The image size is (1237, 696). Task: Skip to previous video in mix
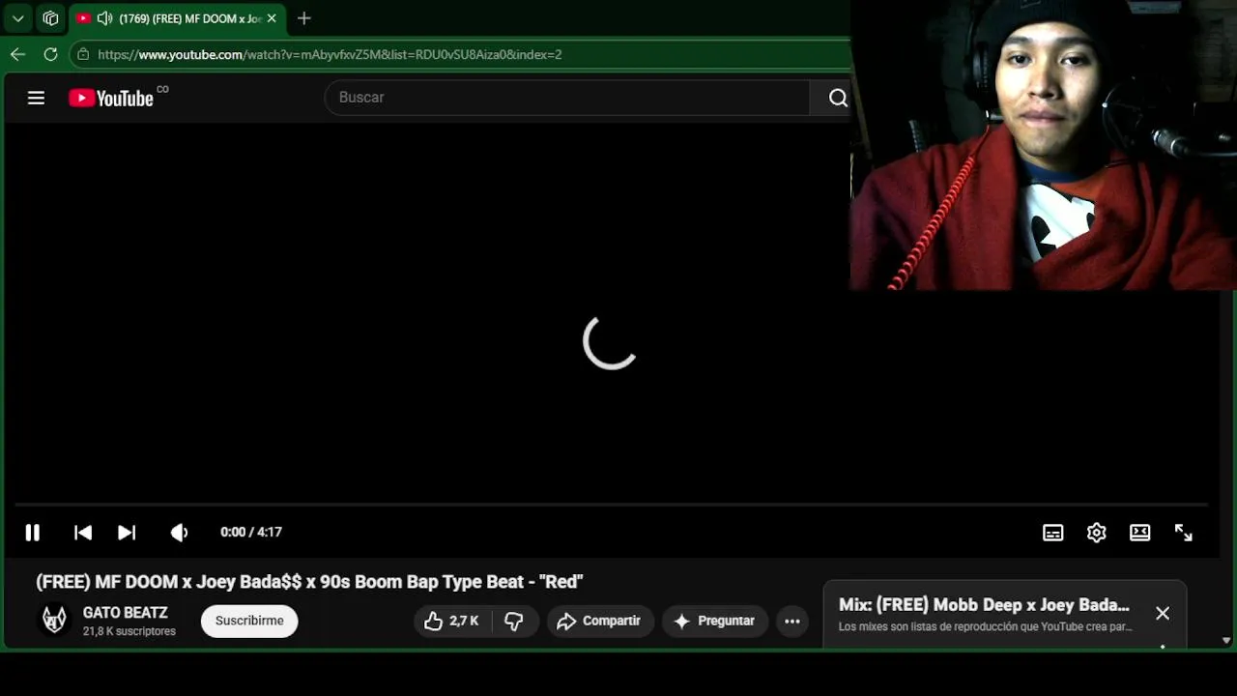click(x=83, y=533)
